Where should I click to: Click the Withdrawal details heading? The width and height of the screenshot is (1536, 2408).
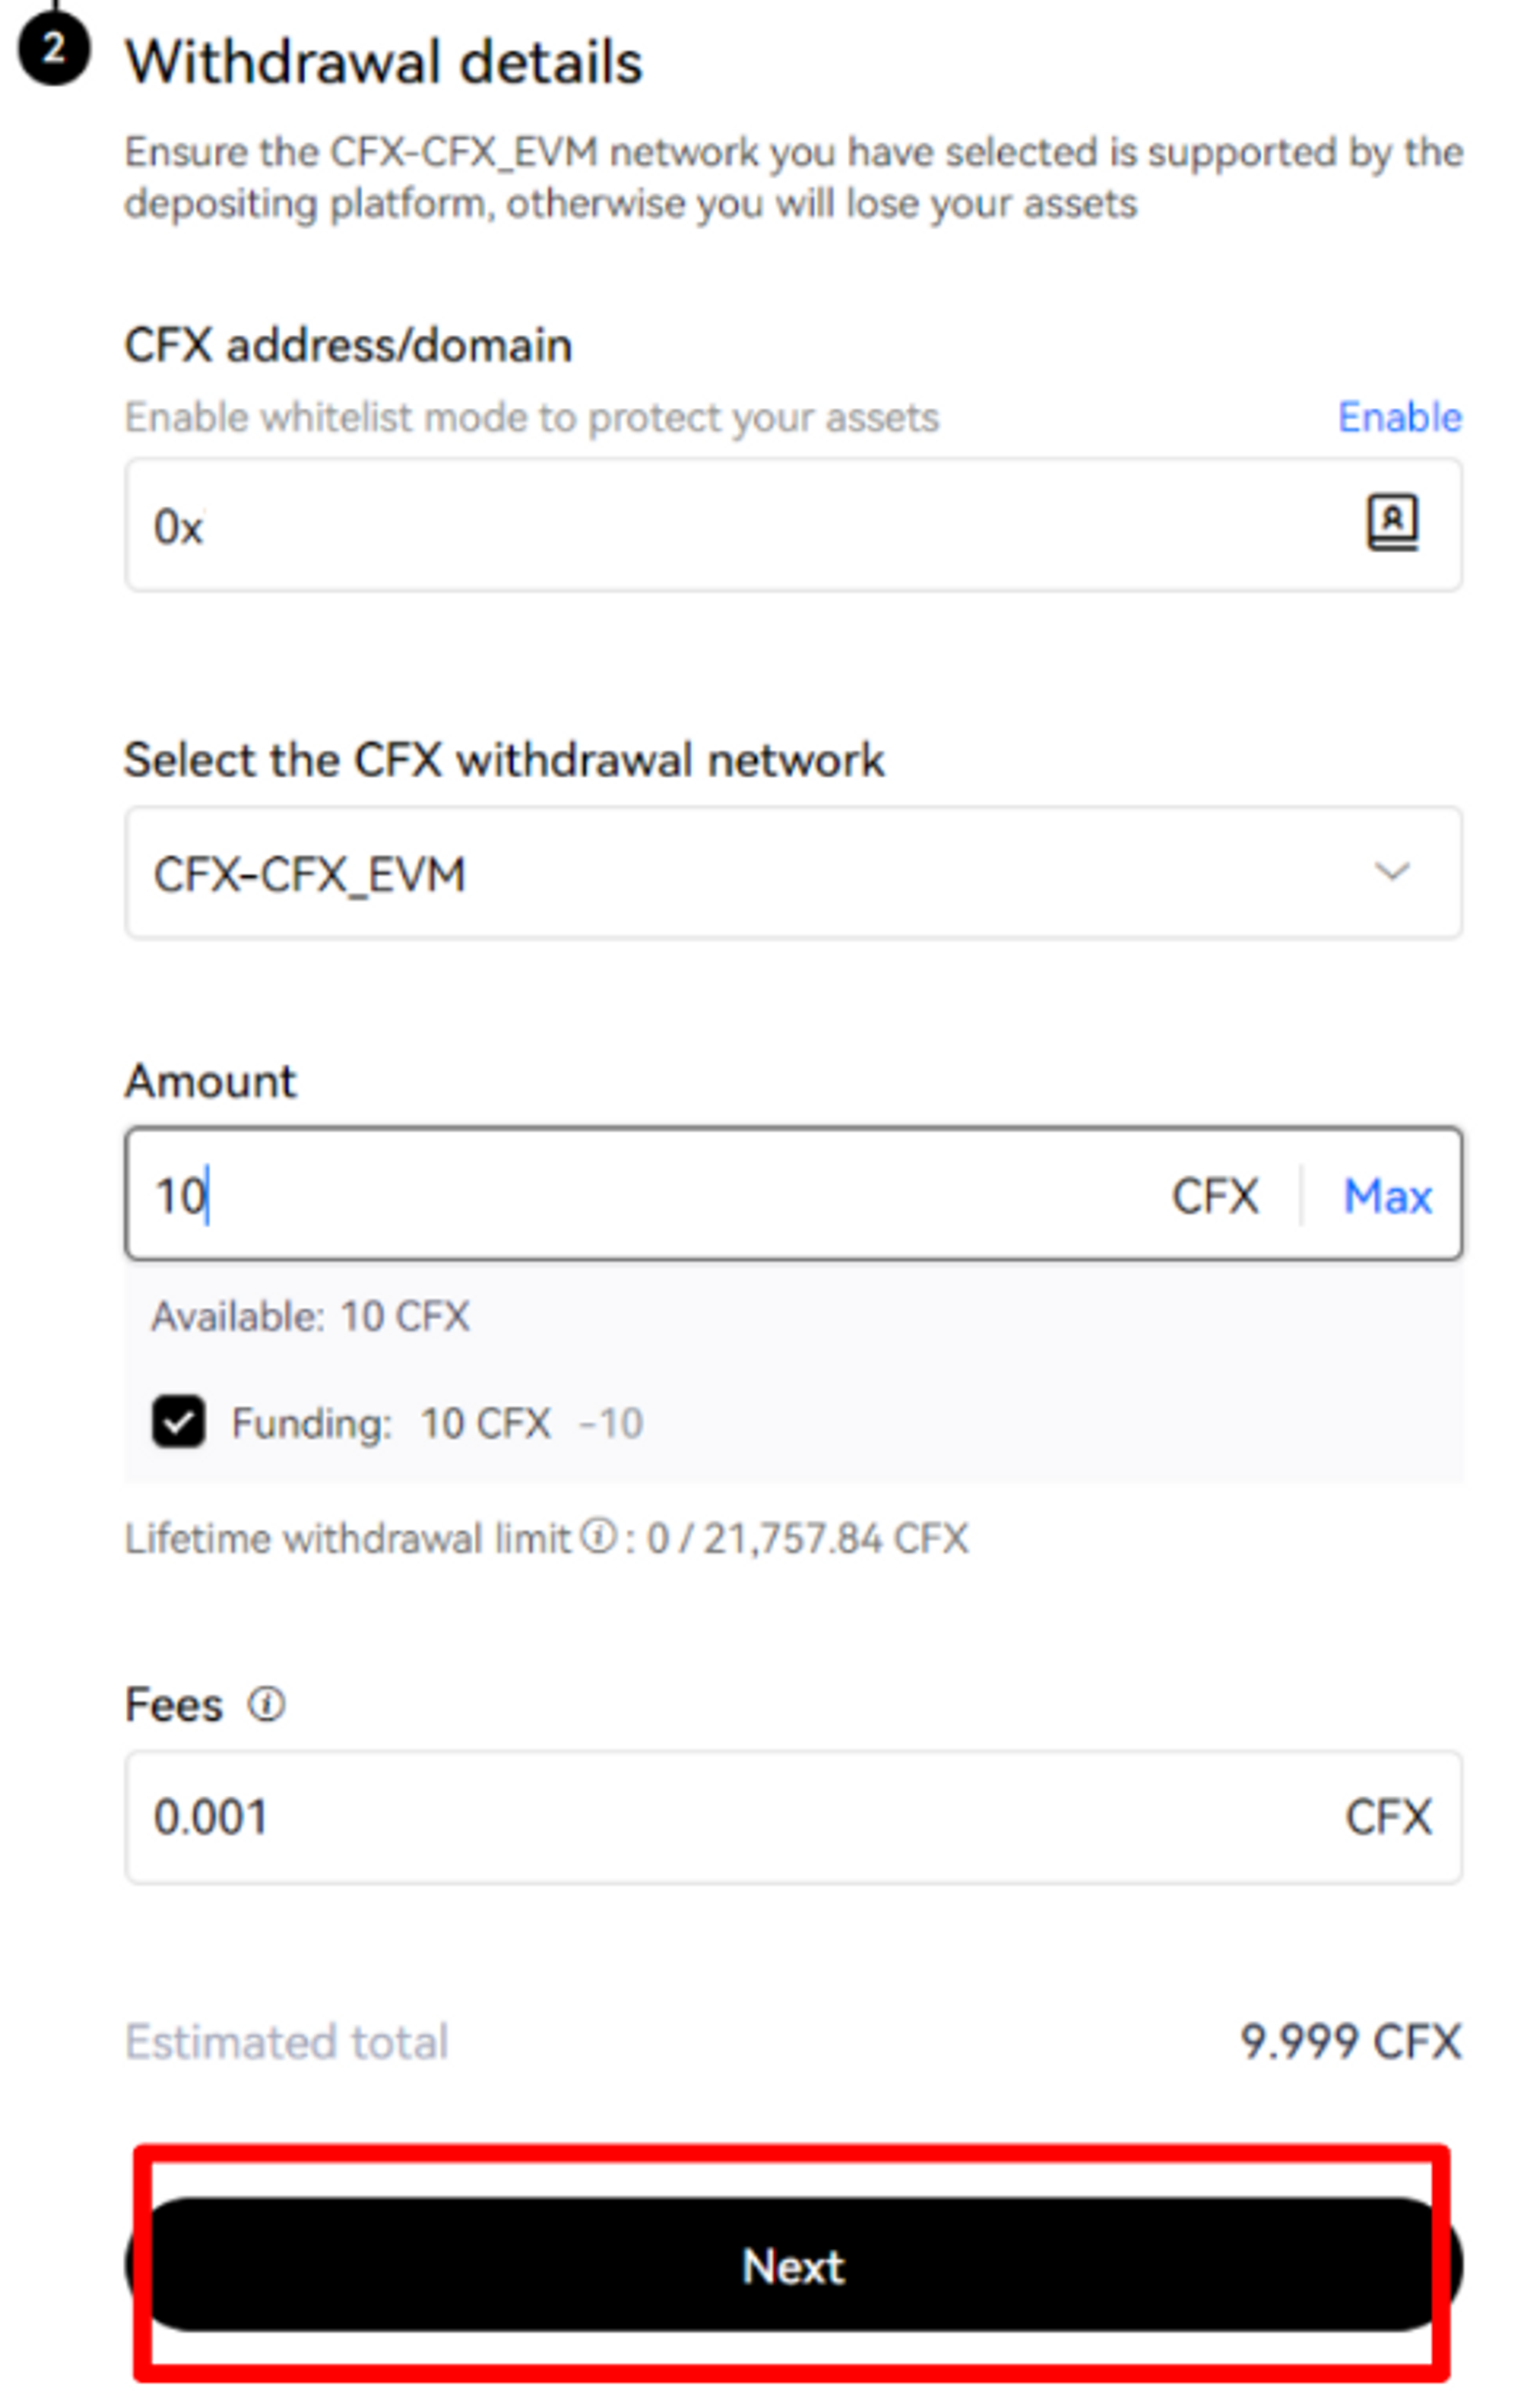[382, 62]
